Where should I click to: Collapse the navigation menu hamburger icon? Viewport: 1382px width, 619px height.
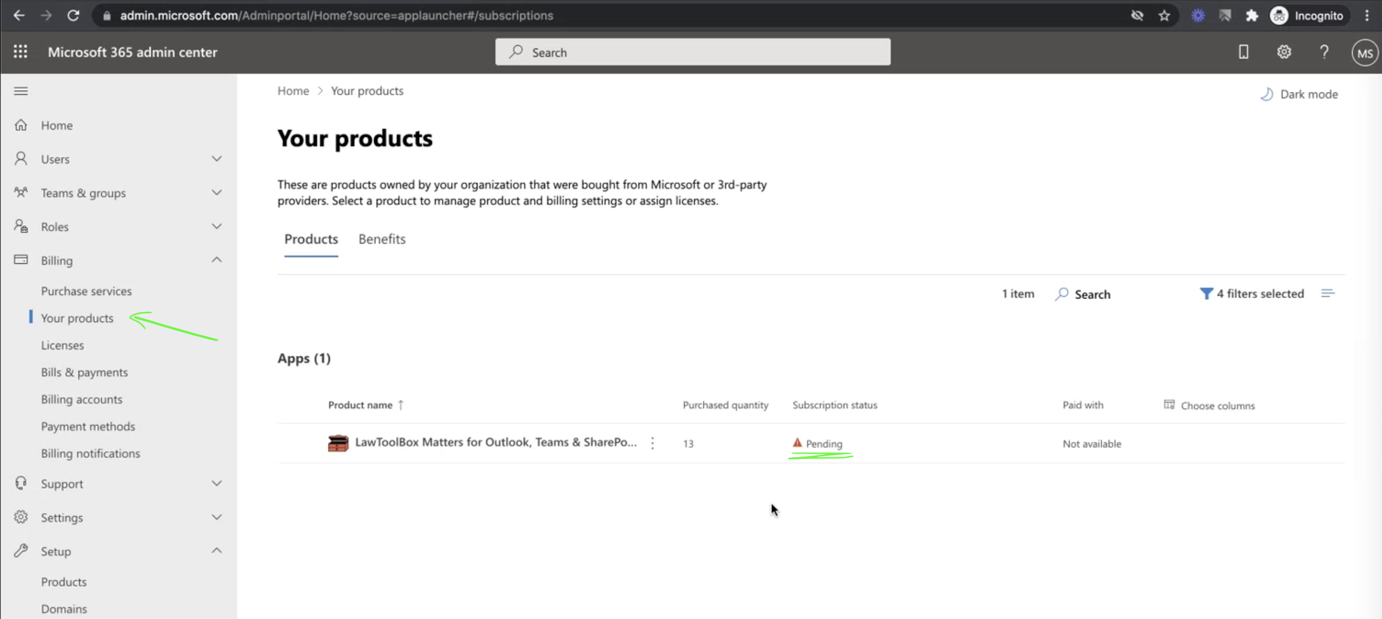click(21, 91)
